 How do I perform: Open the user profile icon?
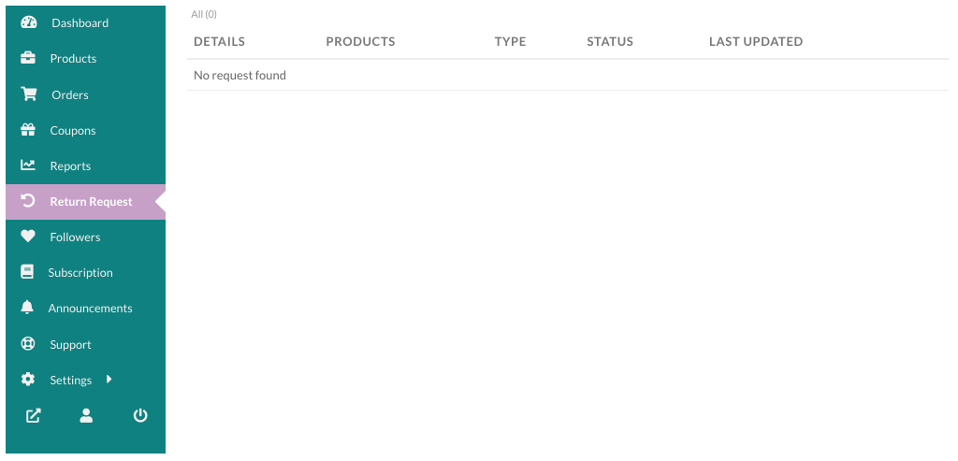tap(86, 416)
